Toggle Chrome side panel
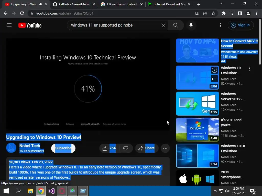This screenshot has width=262, height=196. (x=240, y=13)
